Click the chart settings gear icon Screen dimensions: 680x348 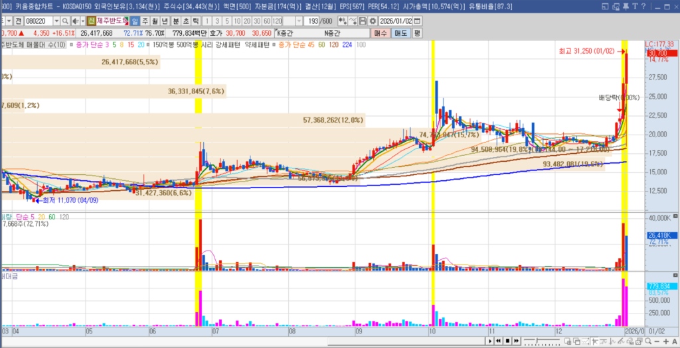click(373, 21)
